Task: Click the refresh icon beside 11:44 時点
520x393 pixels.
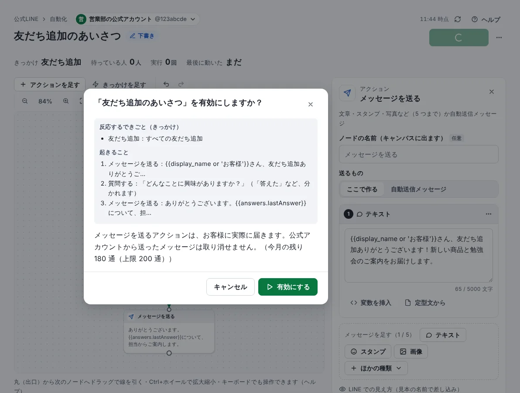Action: tap(458, 19)
